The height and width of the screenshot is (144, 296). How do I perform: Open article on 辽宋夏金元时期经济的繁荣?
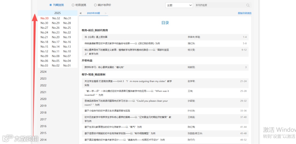[128, 119]
